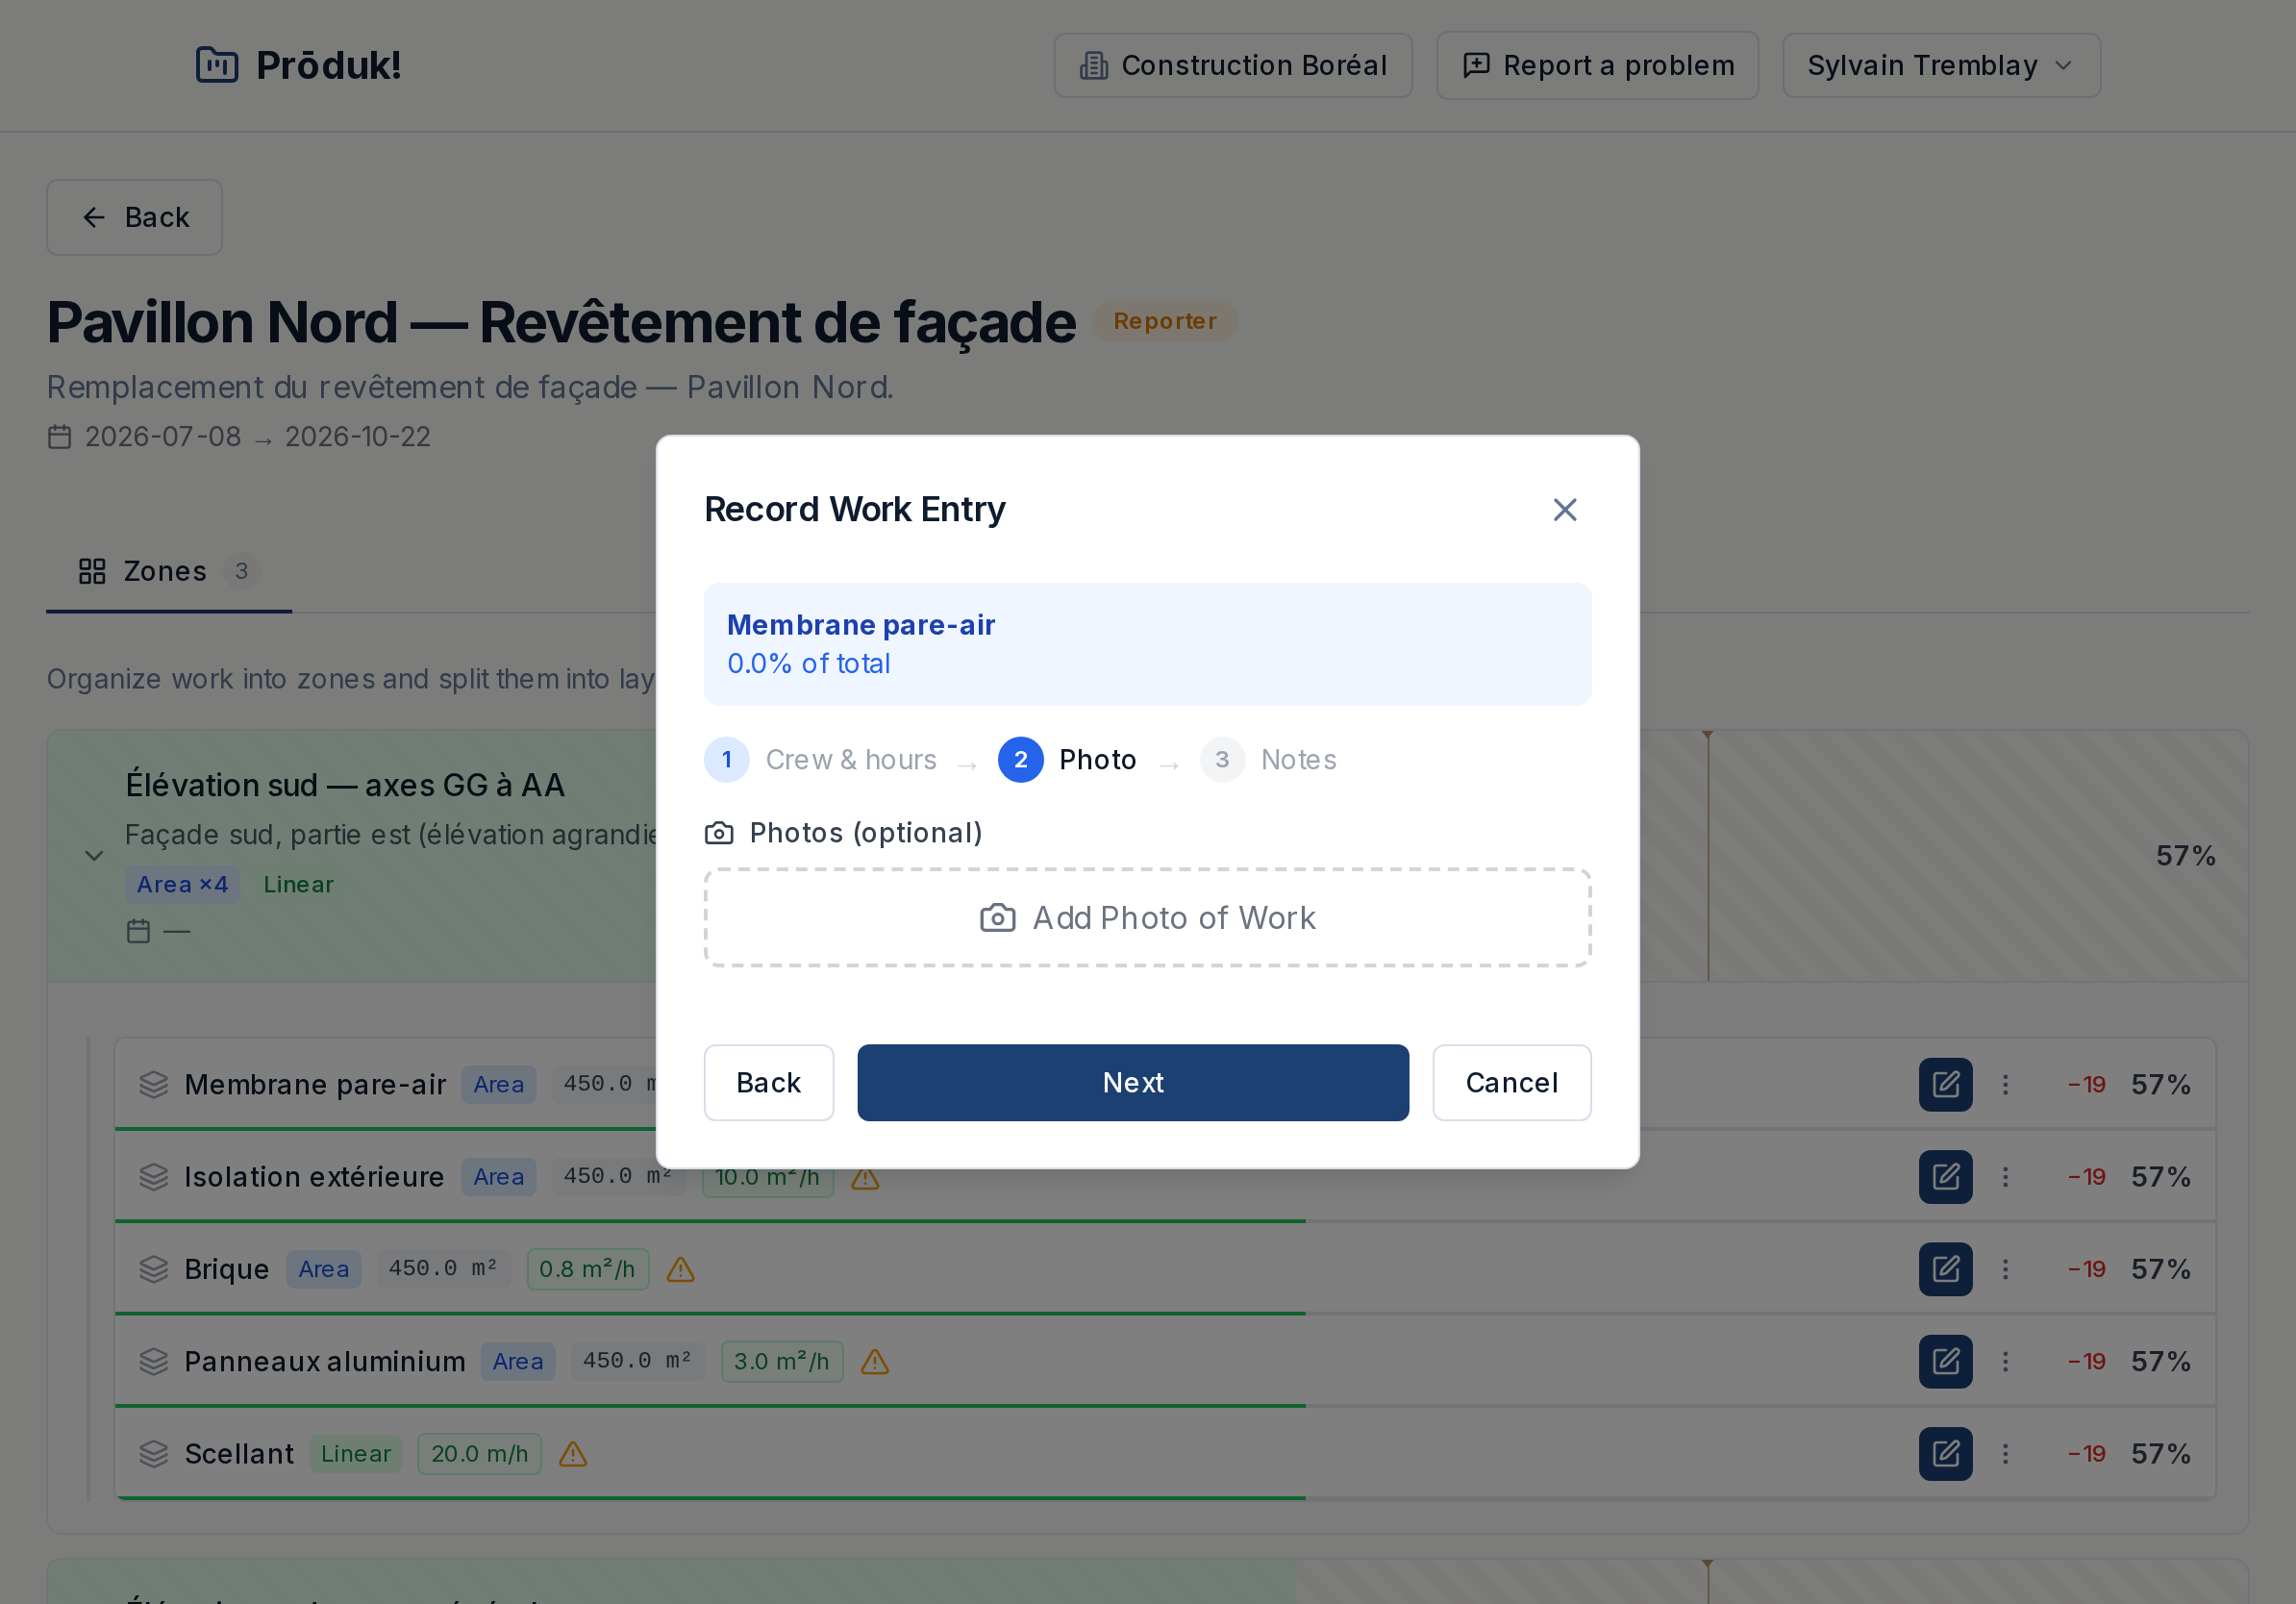Open Construction Boréal company button
This screenshot has width=2296, height=1604.
point(1232,65)
